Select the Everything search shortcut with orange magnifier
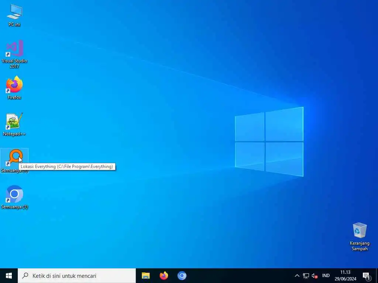Image resolution: width=378 pixels, height=283 pixels. click(x=14, y=161)
